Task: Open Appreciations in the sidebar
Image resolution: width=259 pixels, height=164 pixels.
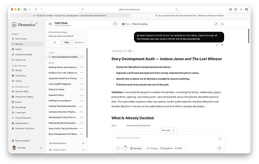Action: pyautogui.click(x=22, y=123)
